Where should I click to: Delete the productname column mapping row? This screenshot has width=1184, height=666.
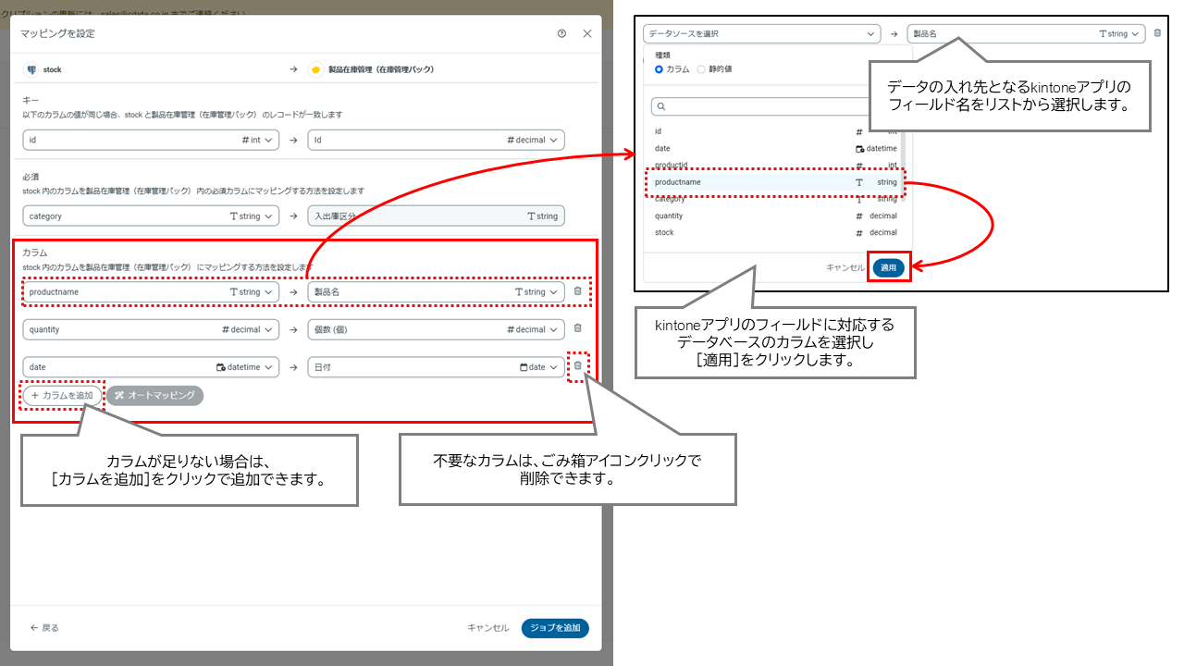coord(578,291)
